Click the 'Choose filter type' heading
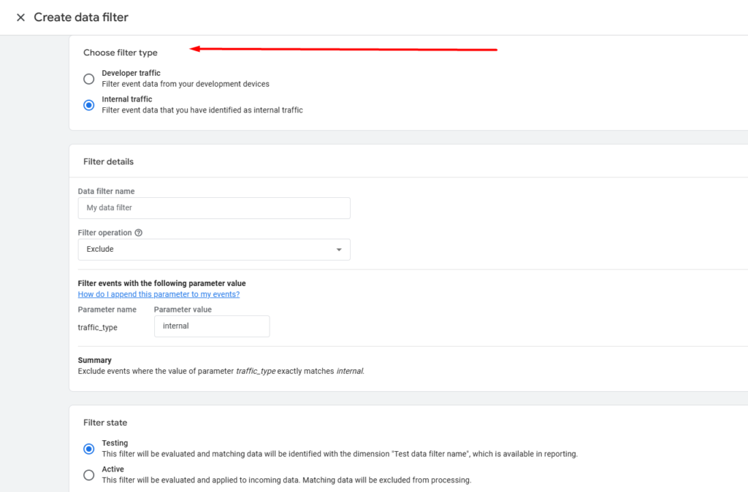 click(x=121, y=53)
